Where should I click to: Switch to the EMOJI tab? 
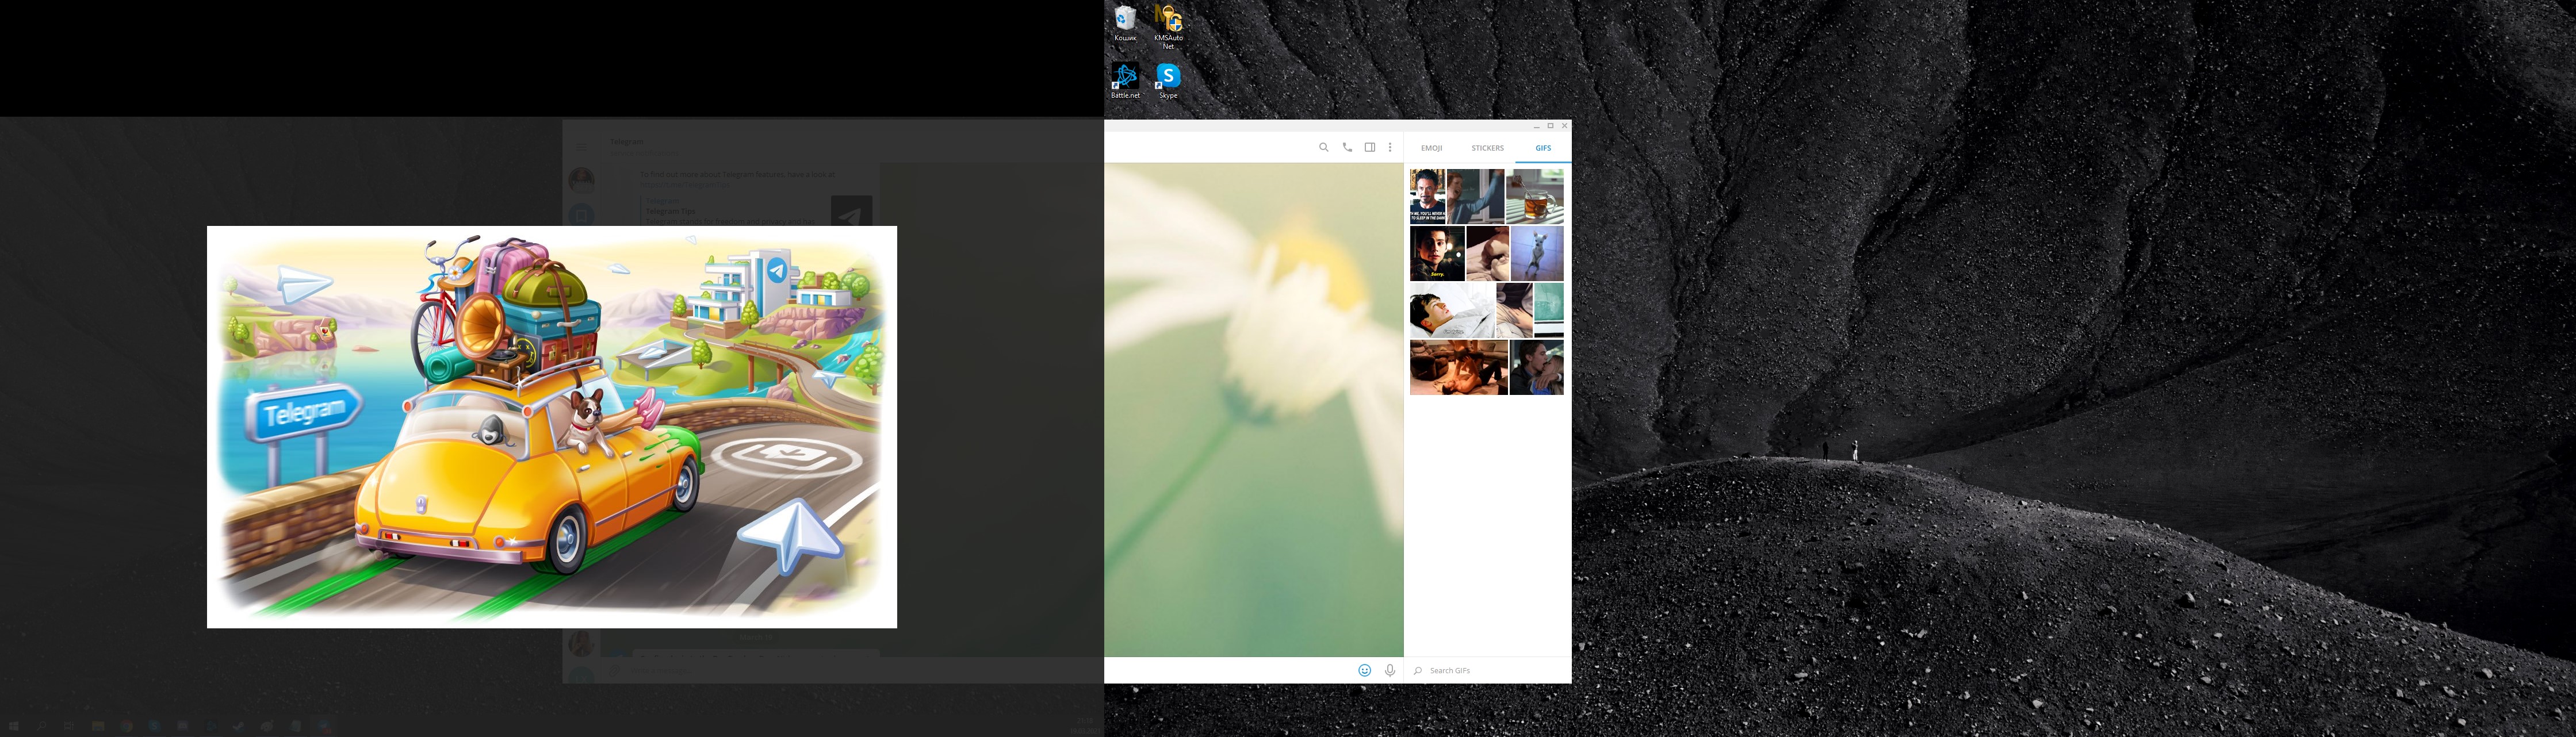(1431, 148)
